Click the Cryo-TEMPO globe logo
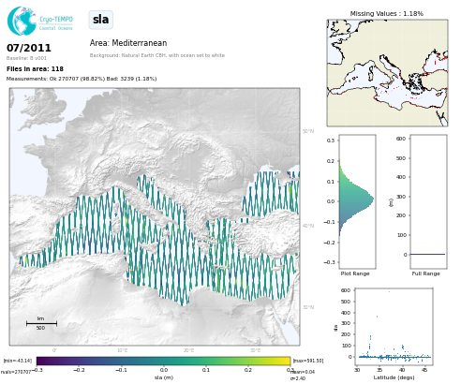 pos(22,21)
